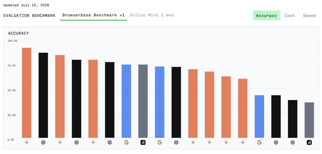Click the shortest gray bar at right
The image size is (322, 154).
(309, 120)
